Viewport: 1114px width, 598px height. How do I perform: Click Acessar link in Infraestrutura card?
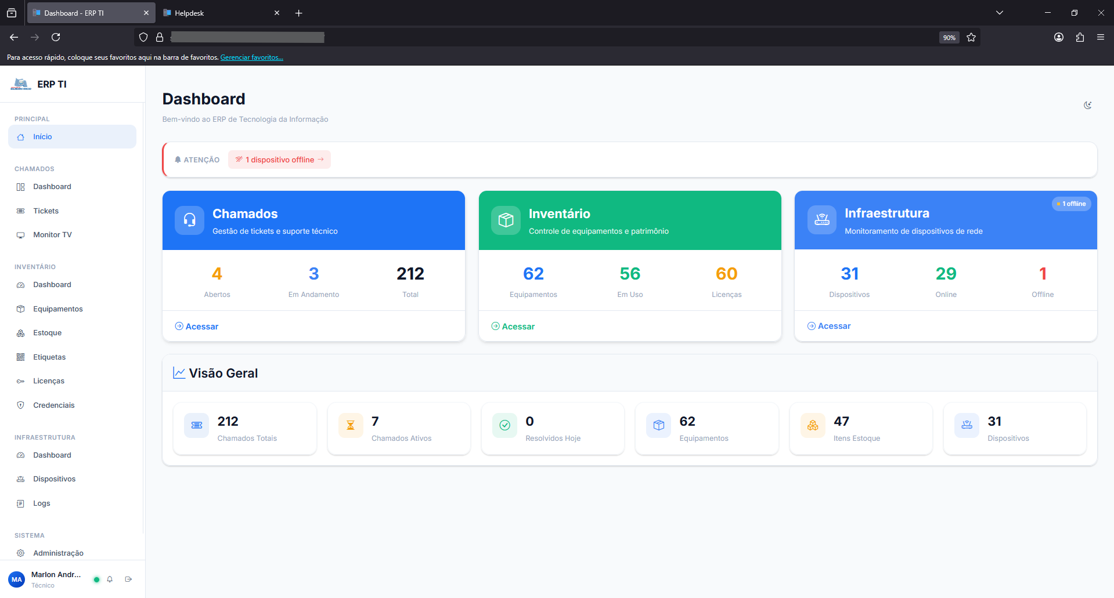pyautogui.click(x=829, y=326)
